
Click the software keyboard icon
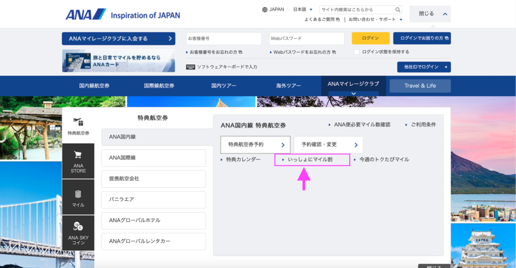[190, 67]
